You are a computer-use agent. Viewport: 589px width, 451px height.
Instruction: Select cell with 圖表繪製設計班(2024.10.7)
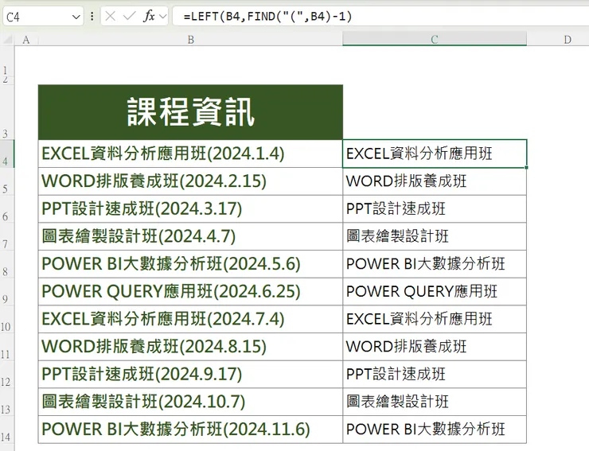coord(190,402)
